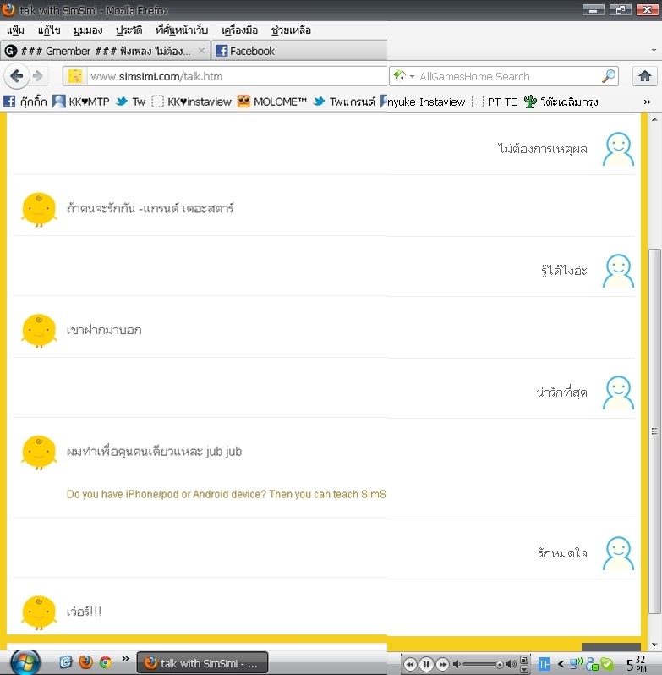This screenshot has width=662, height=675.
Task: Open the มุมมอง menu
Action: click(x=88, y=30)
